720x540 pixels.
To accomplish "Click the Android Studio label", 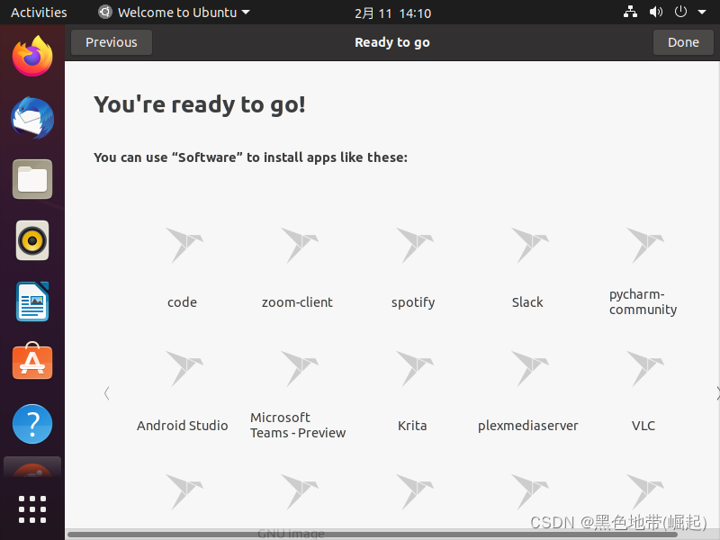I will pos(183,426).
